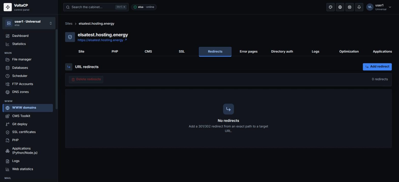Screen dimensions: 399x182
Task: Click the Databases cylinder icon
Action: click(x=8, y=68)
